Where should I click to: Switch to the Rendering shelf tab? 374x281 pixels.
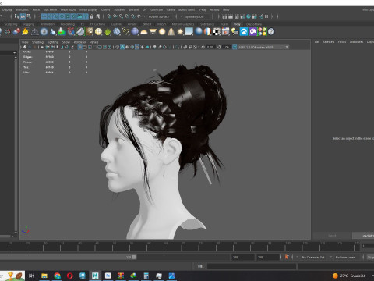point(68,24)
